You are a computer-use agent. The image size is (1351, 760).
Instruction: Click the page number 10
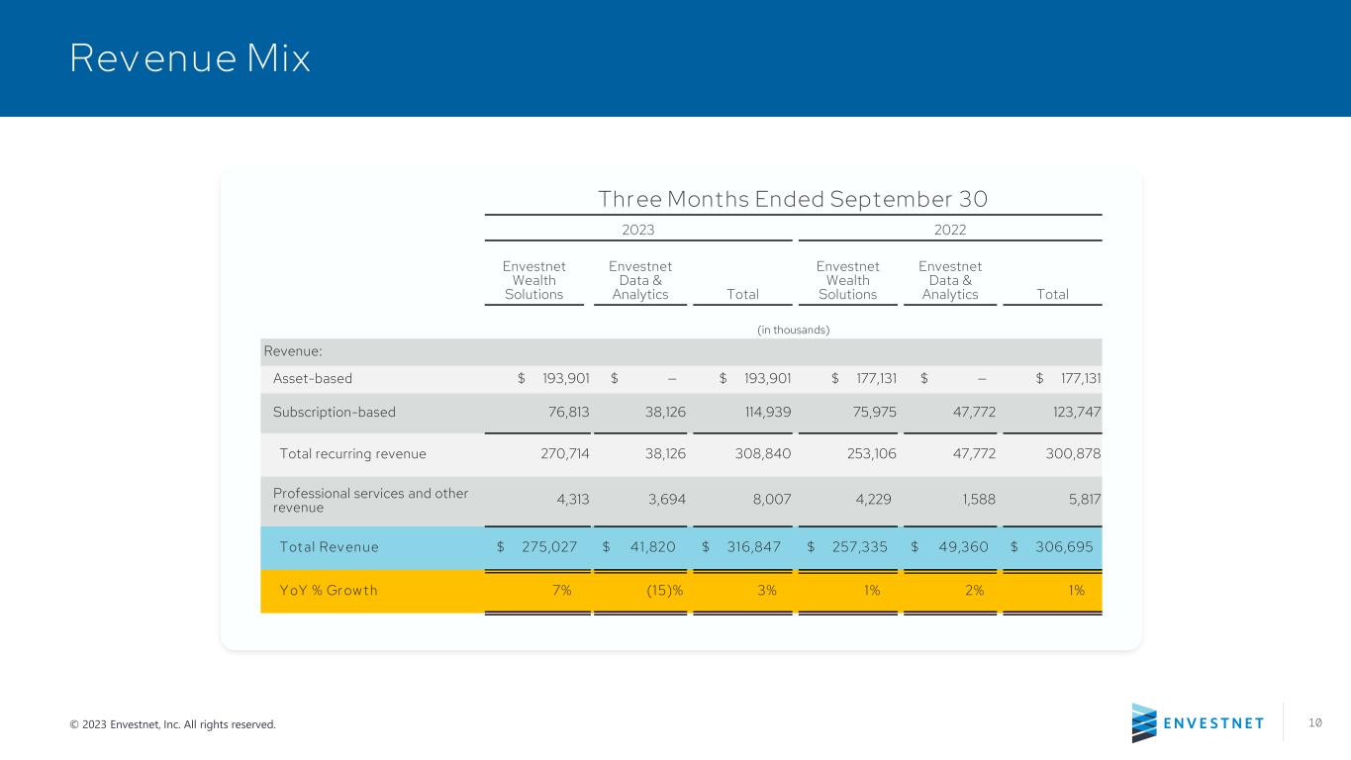click(1315, 723)
